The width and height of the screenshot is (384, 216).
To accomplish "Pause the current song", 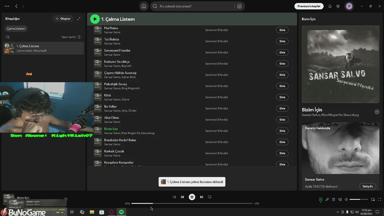I will pos(192,197).
